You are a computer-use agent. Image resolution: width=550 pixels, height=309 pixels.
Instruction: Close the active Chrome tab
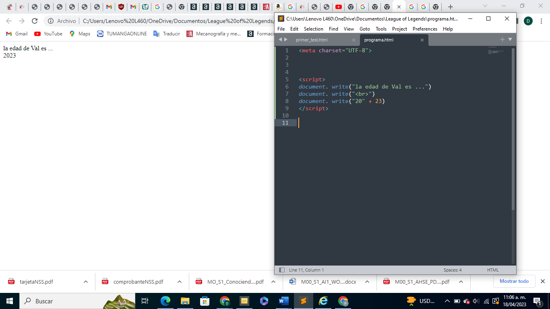399,7
